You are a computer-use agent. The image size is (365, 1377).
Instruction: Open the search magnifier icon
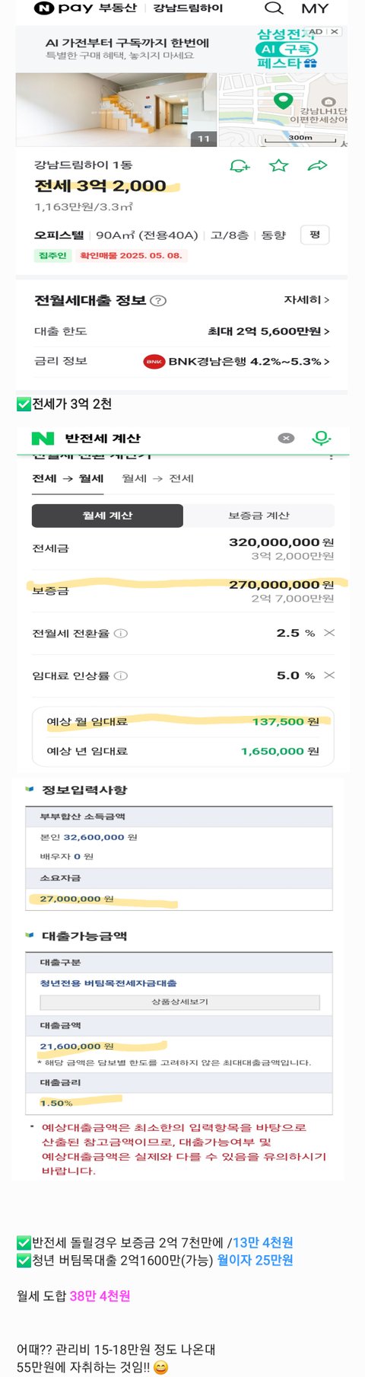(x=274, y=8)
